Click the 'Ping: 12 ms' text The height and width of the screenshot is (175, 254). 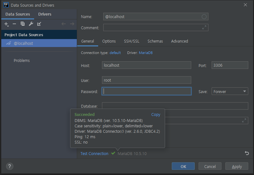coord(85,137)
